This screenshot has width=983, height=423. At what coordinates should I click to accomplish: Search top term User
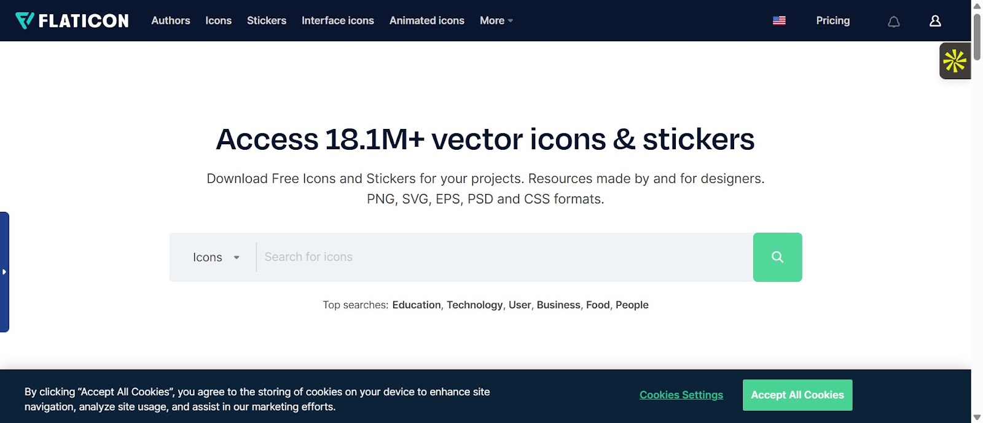(520, 305)
